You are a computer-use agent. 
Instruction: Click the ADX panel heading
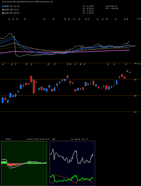coord(54,139)
